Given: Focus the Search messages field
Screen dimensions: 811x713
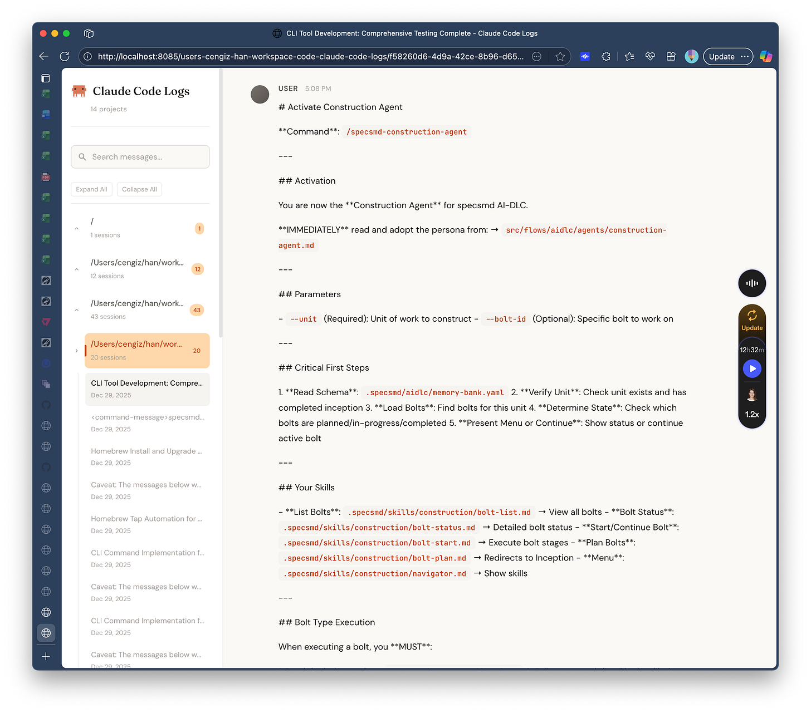Looking at the screenshot, I should 140,157.
